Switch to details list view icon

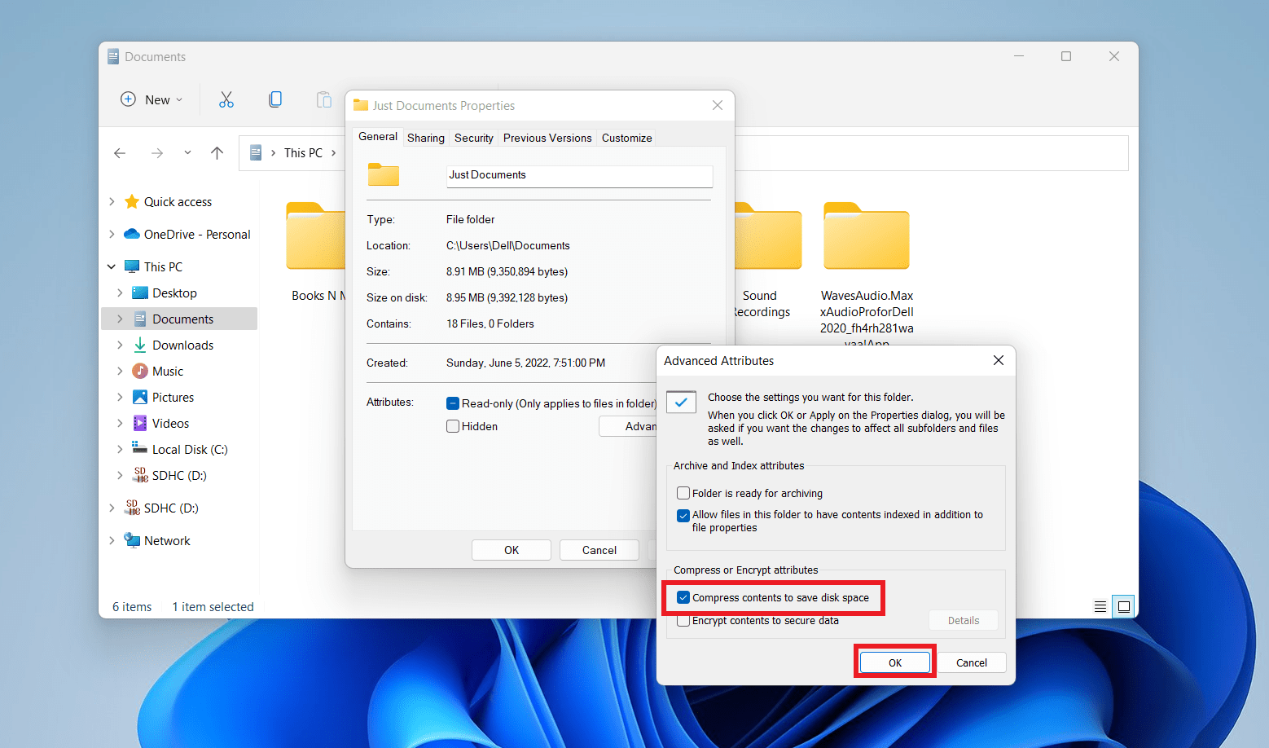coord(1100,606)
